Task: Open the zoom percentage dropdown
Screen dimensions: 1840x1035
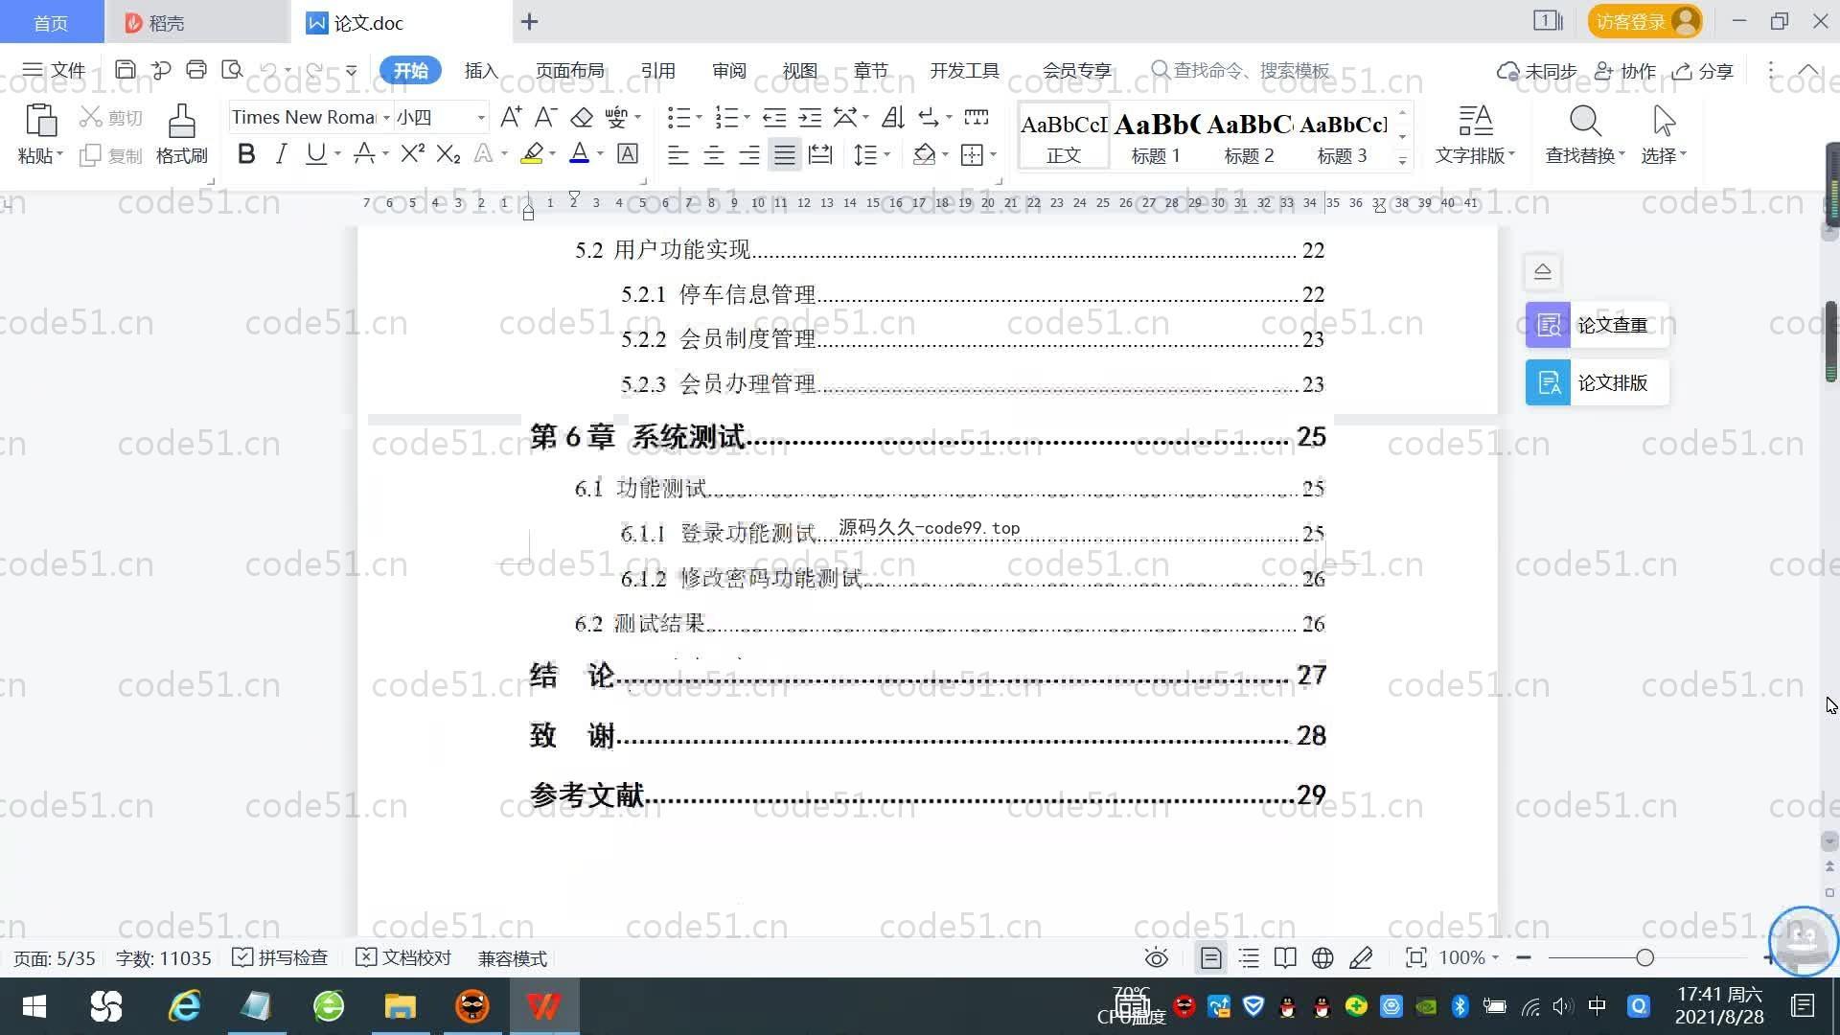Action: point(1468,958)
